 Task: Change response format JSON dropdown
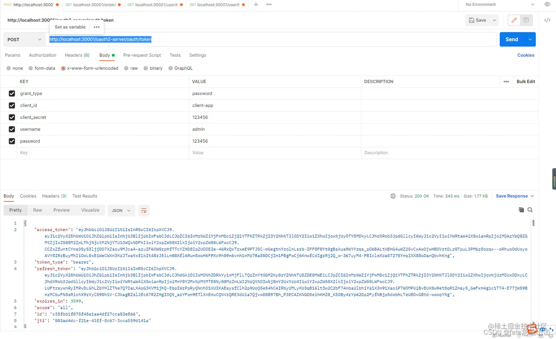(x=121, y=211)
